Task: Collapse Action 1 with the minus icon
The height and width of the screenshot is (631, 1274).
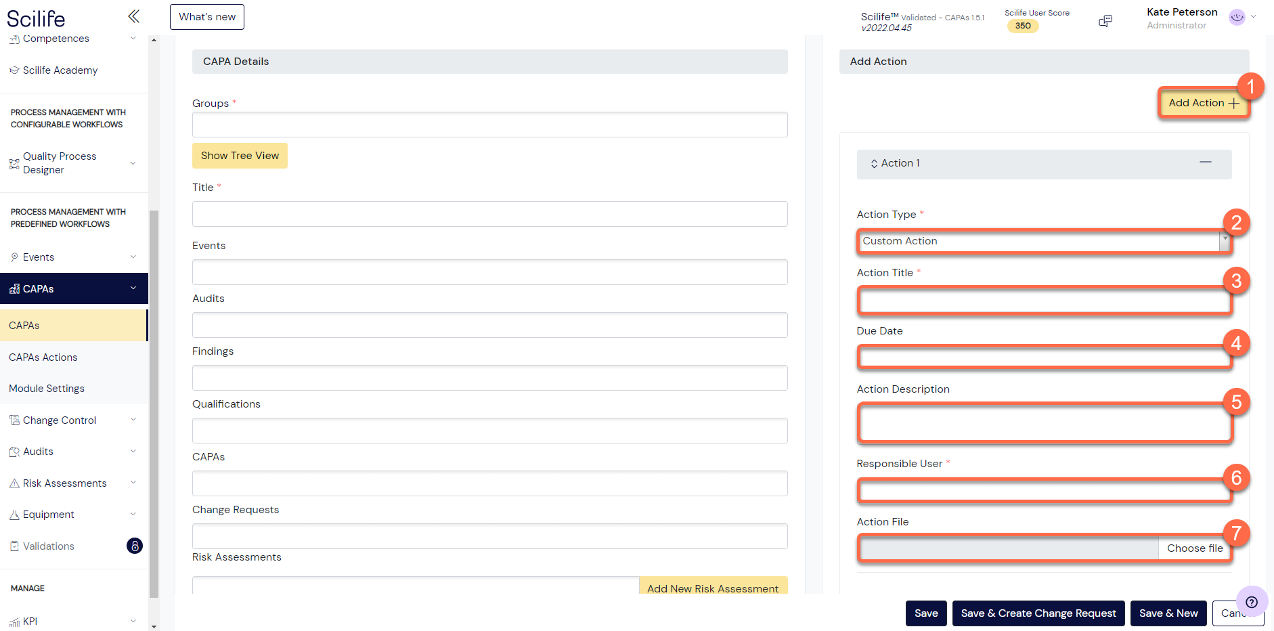Action: [1206, 162]
